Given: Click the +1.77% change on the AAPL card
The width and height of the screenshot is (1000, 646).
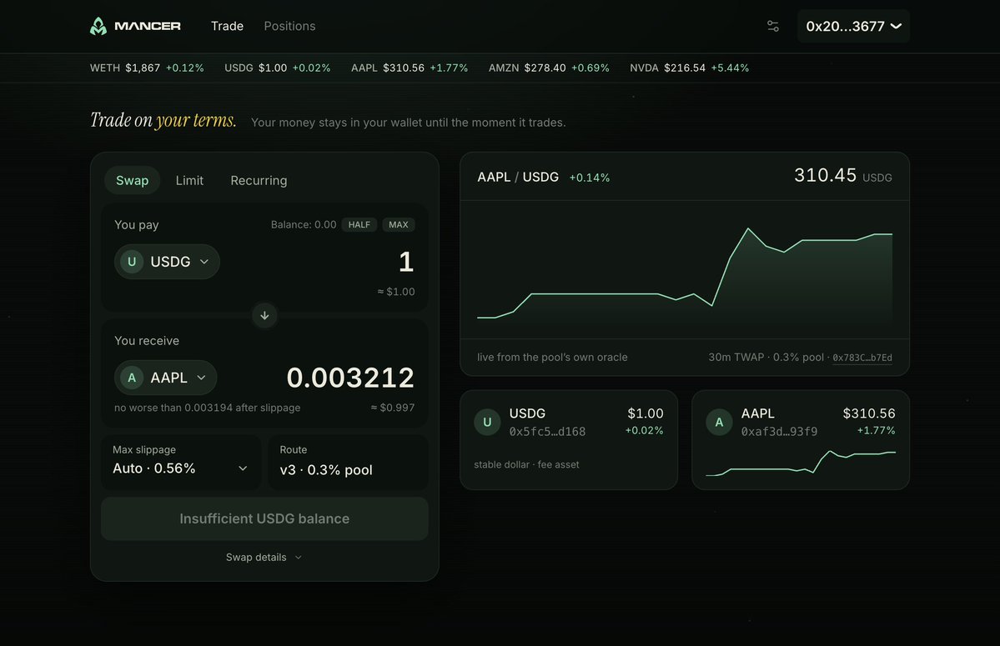Looking at the screenshot, I should 877,431.
